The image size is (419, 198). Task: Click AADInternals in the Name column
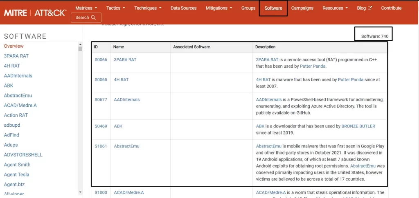(127, 99)
